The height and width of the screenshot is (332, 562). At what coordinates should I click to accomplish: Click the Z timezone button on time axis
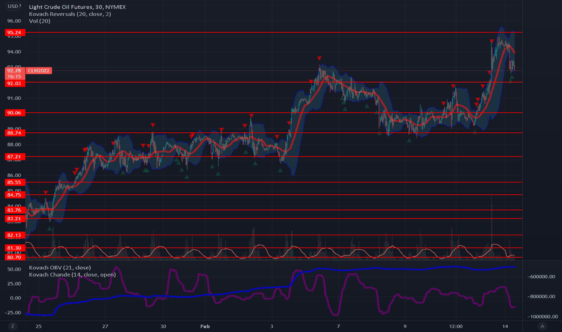(x=13, y=326)
